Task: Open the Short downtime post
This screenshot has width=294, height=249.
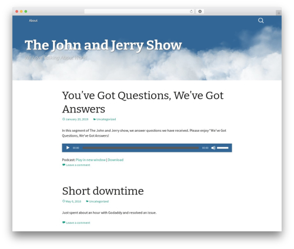Action: tap(103, 191)
